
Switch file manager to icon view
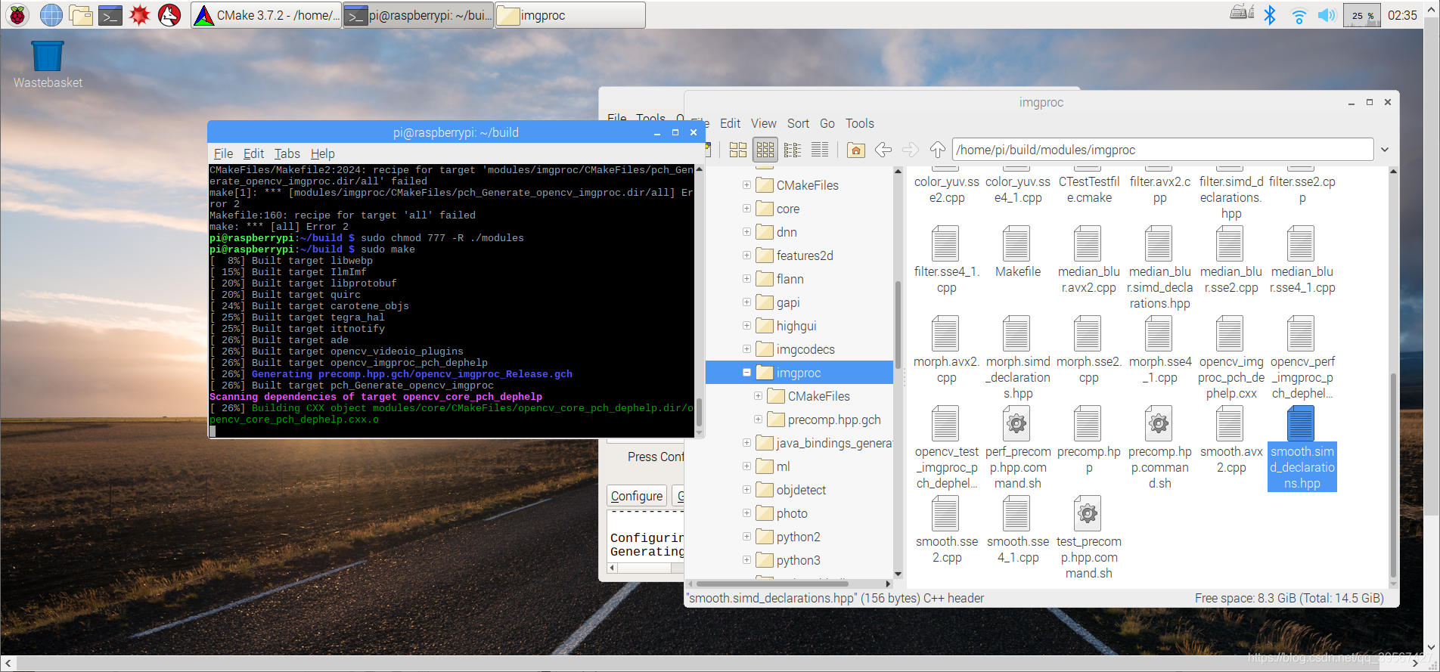(738, 150)
